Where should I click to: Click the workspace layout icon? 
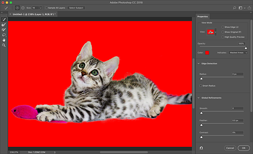point(240,8)
